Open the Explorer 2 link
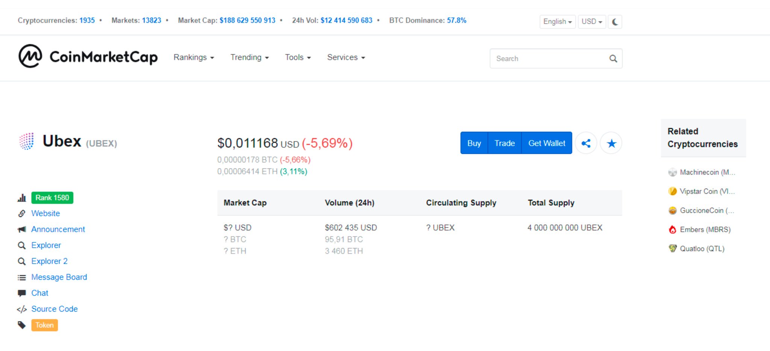Screen dimensions: 770x351 (49, 261)
